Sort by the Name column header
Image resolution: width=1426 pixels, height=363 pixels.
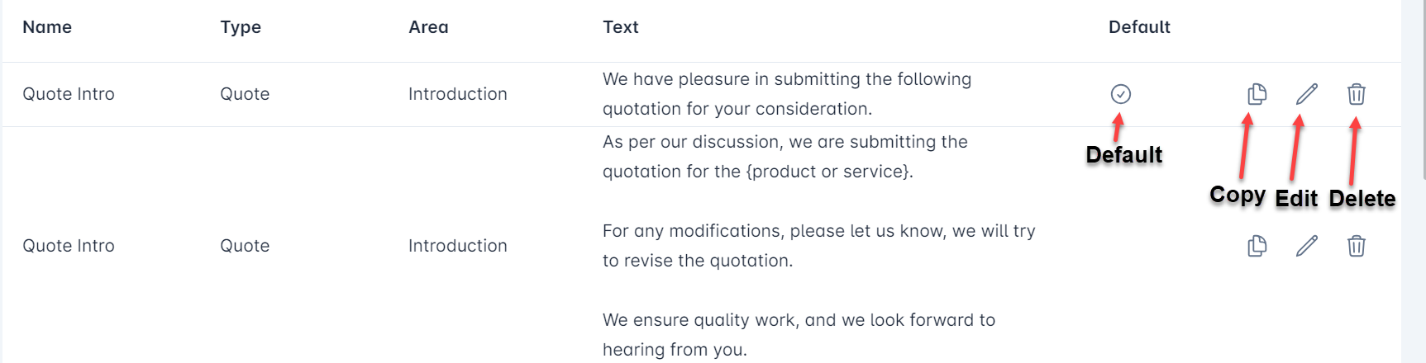(47, 27)
